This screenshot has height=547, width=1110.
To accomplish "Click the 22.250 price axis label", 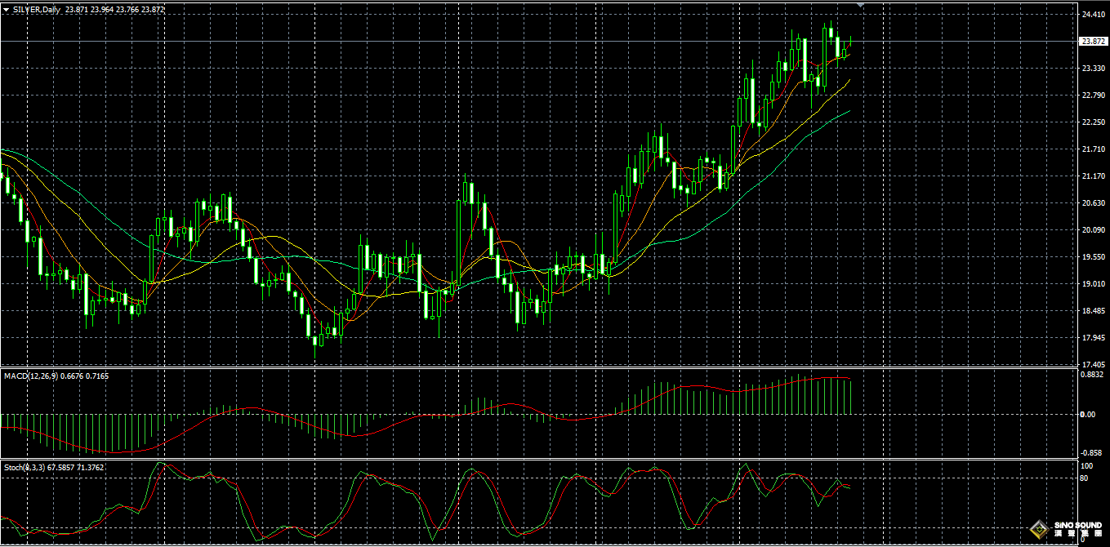I will point(1093,122).
